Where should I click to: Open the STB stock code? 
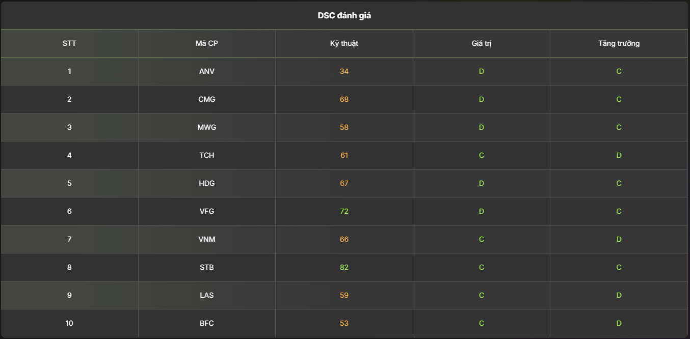click(206, 267)
